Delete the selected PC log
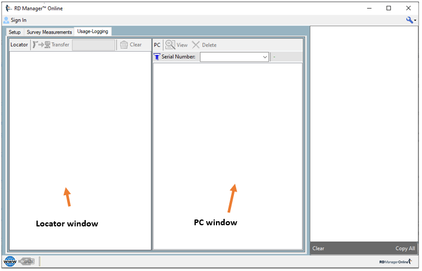422x271 pixels. coord(210,45)
